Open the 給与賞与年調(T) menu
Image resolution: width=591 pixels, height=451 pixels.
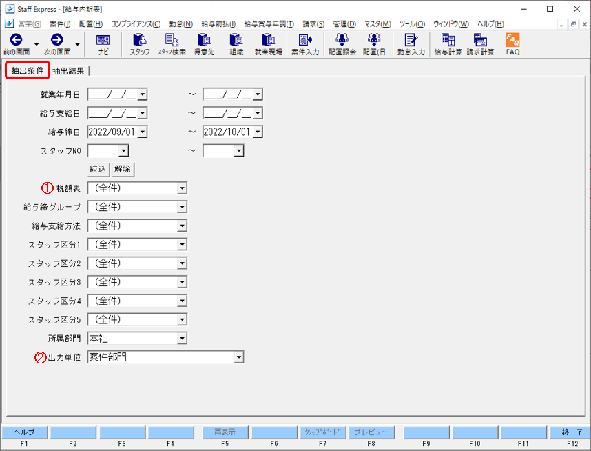click(269, 23)
